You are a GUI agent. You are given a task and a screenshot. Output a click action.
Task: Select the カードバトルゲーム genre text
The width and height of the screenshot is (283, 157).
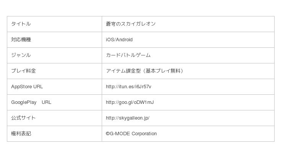(128, 55)
